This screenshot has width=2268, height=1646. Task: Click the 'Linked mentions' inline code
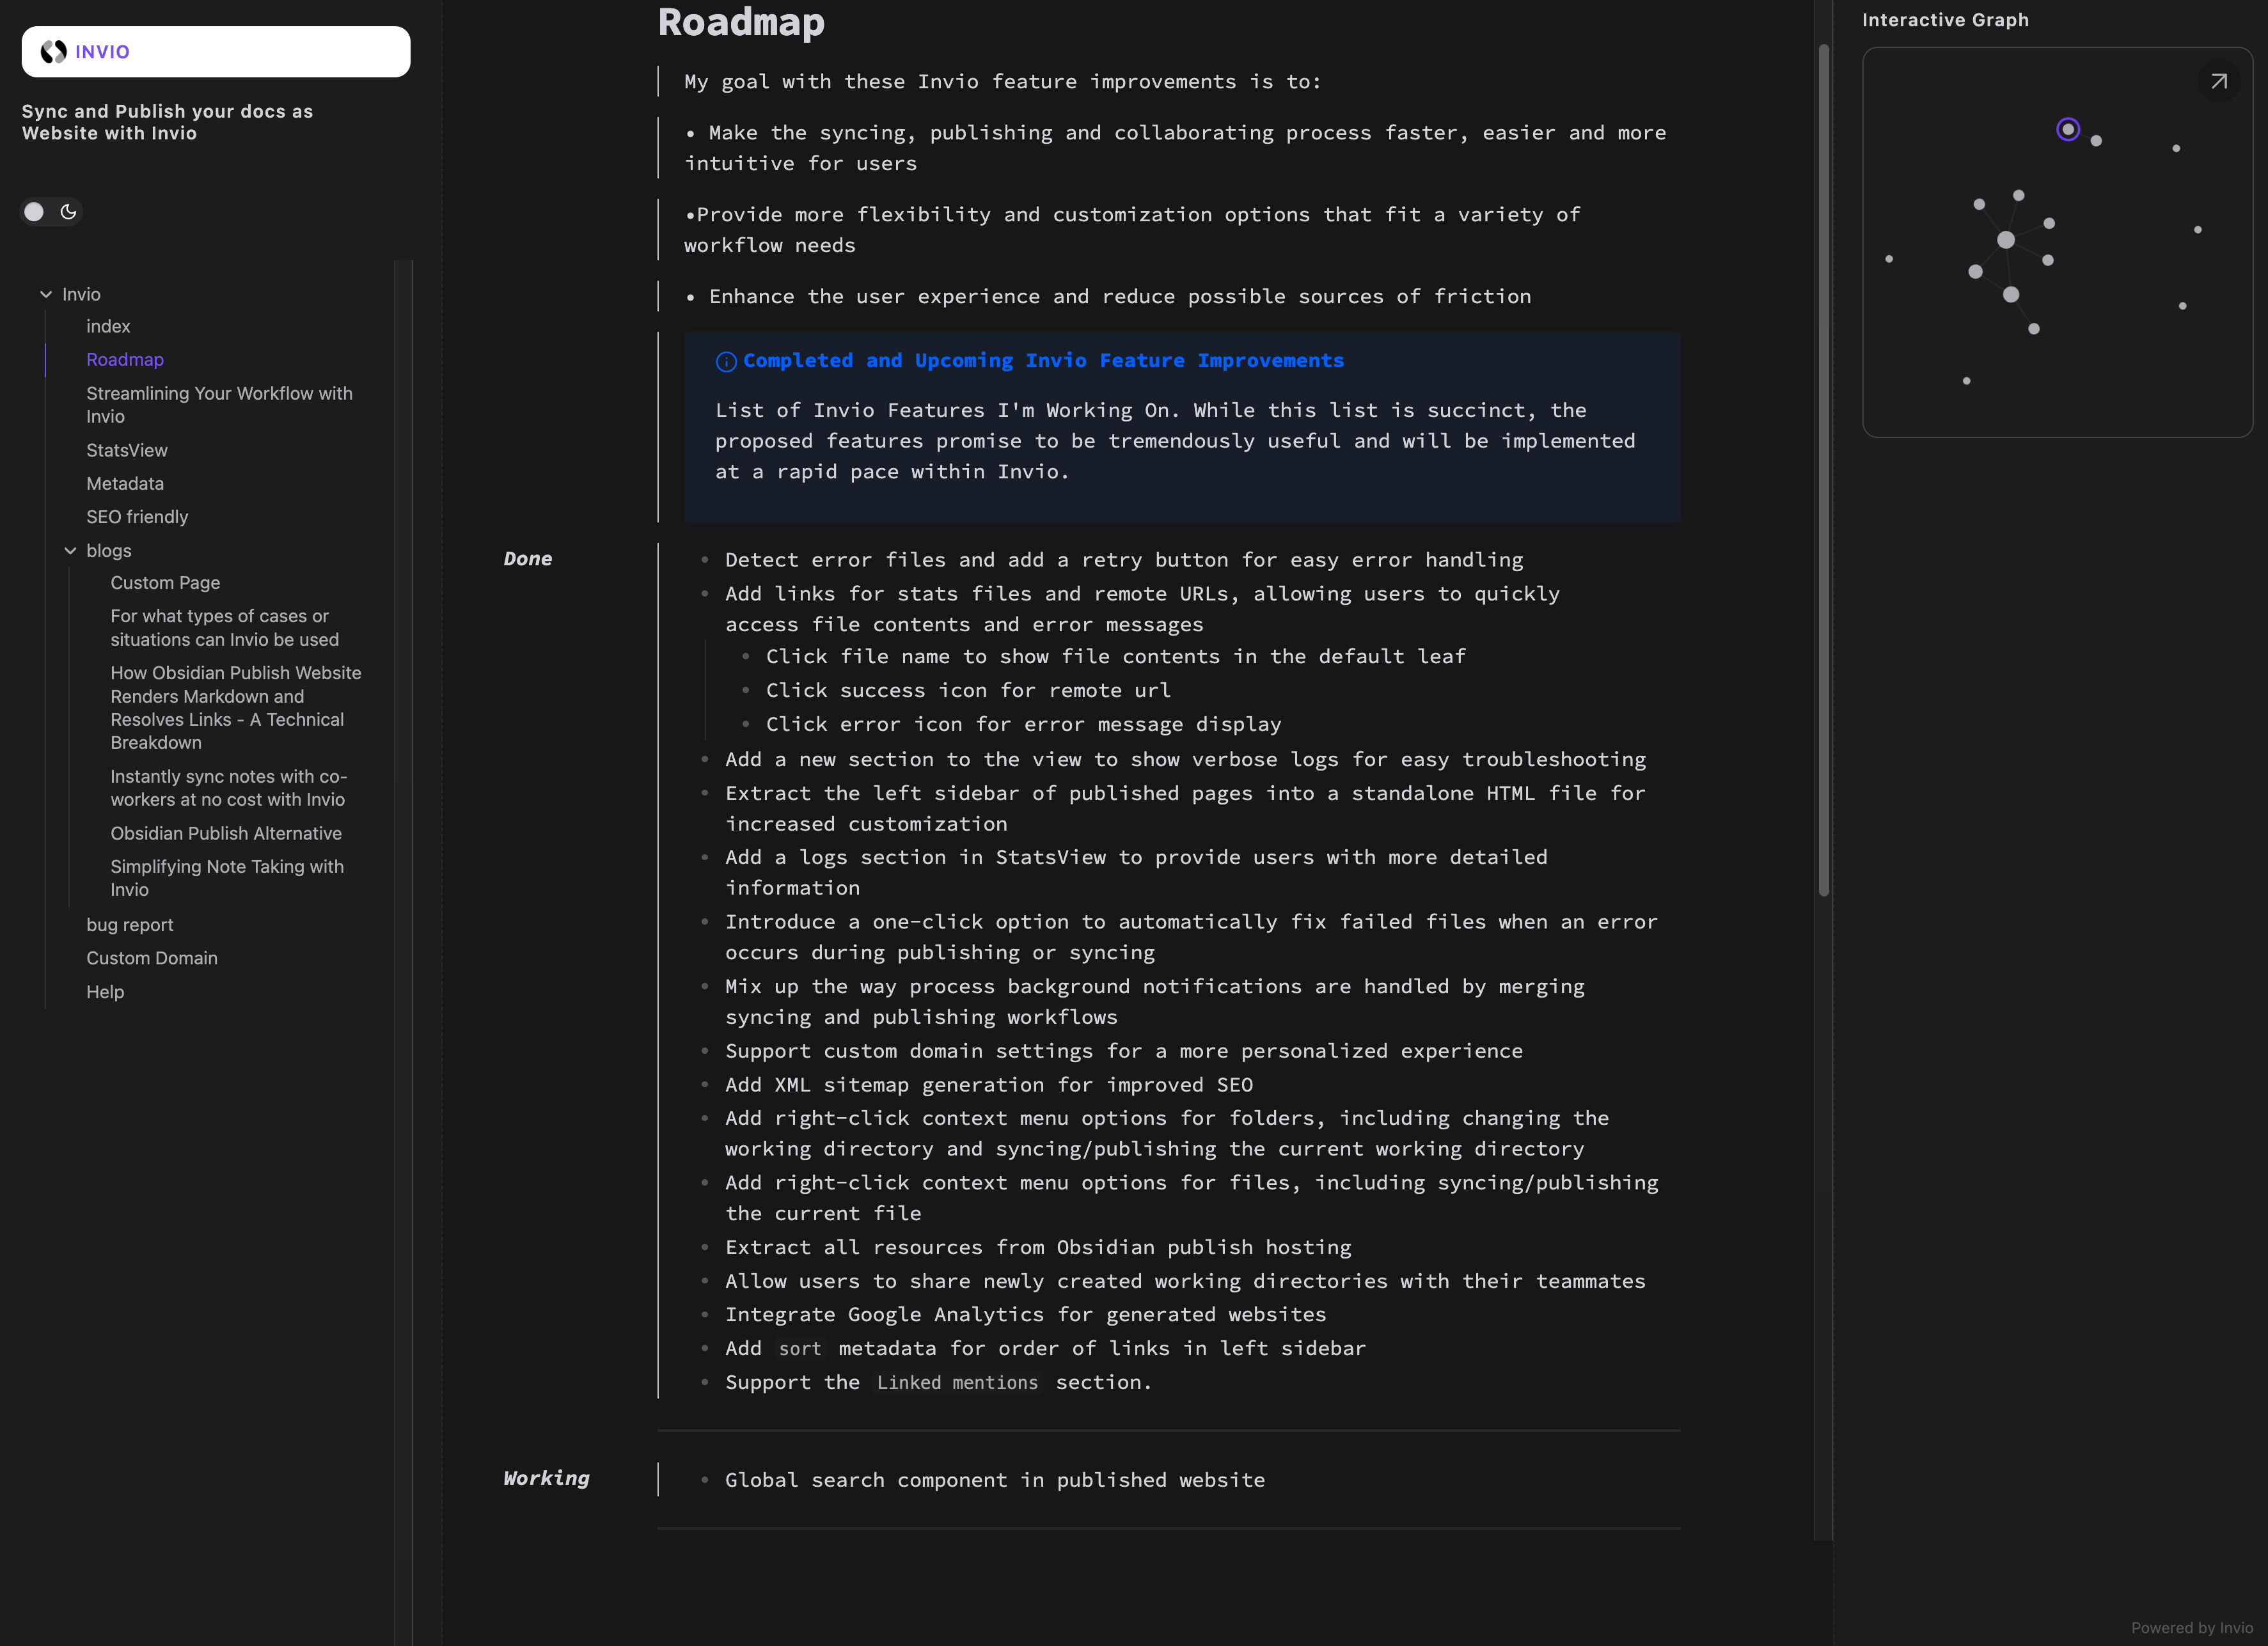(957, 1382)
